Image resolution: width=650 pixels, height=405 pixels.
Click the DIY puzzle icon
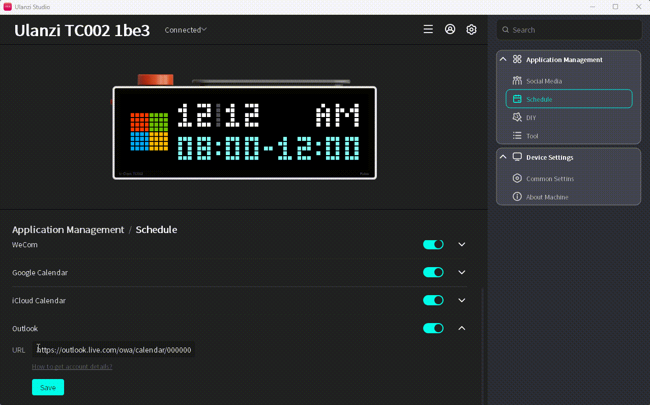517,118
